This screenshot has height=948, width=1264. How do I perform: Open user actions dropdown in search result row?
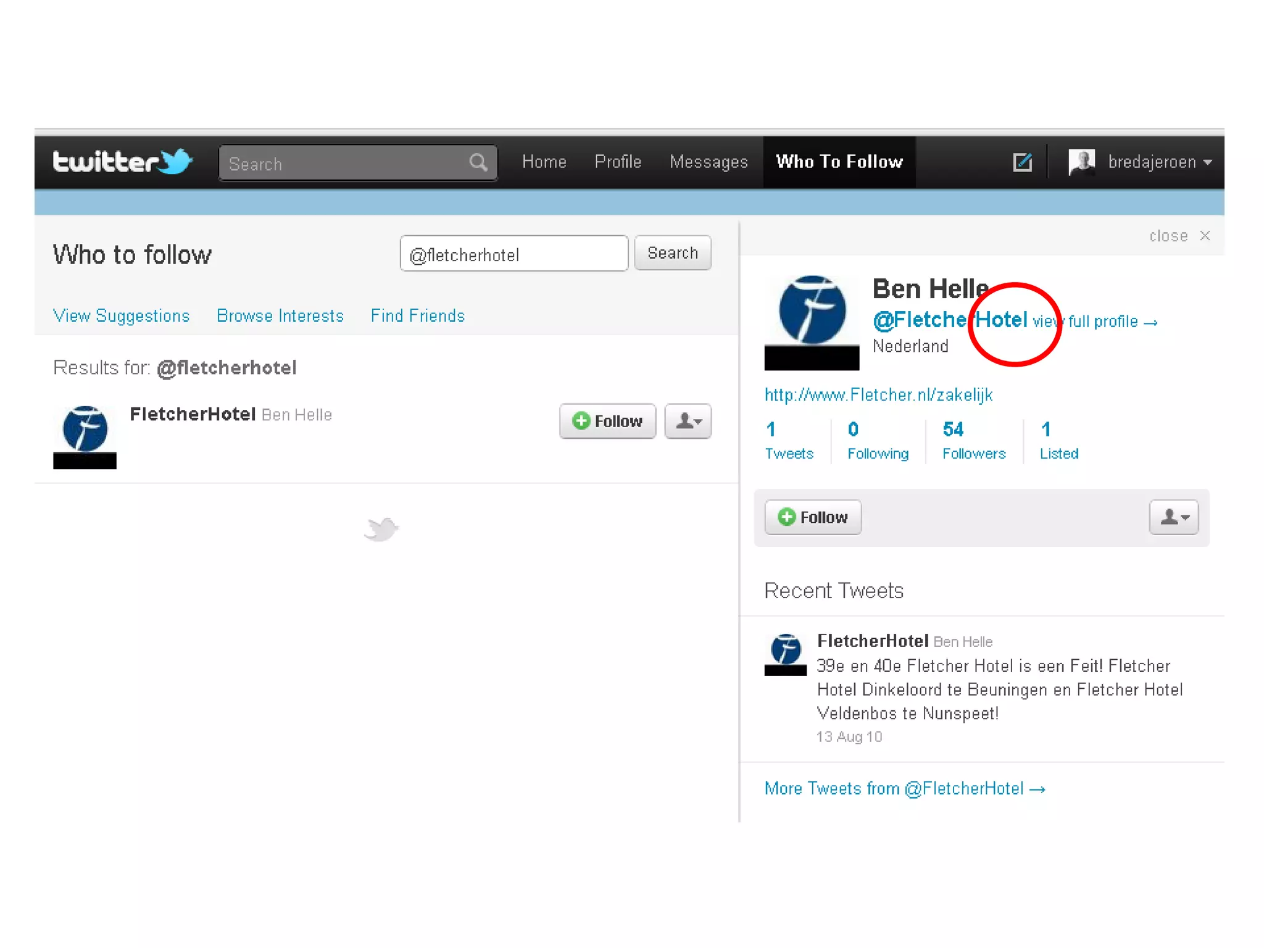pos(688,422)
